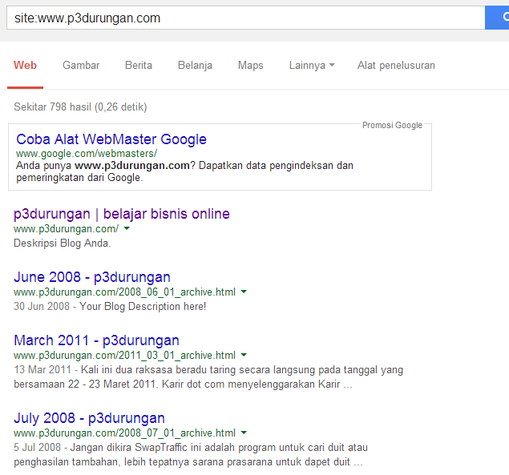
Task: Switch to the Gambar tab
Action: coord(81,65)
